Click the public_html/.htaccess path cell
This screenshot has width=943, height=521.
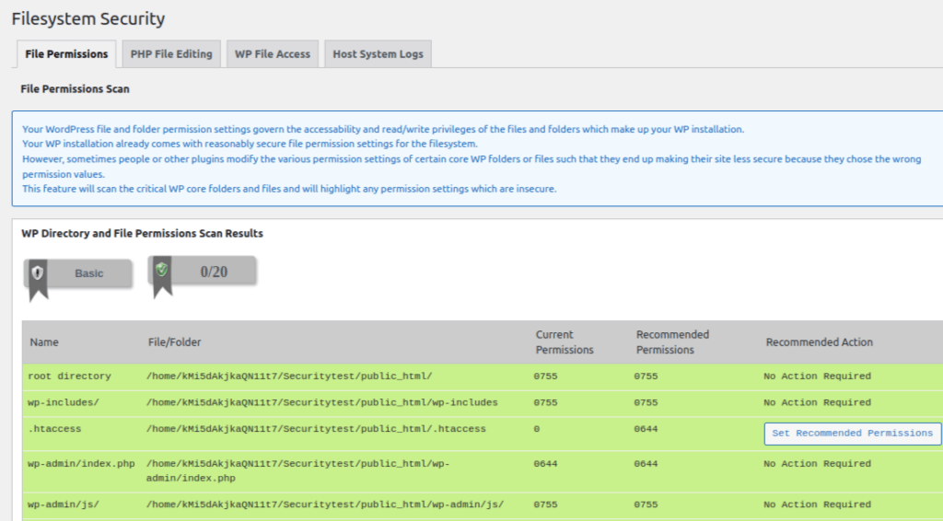pyautogui.click(x=316, y=429)
